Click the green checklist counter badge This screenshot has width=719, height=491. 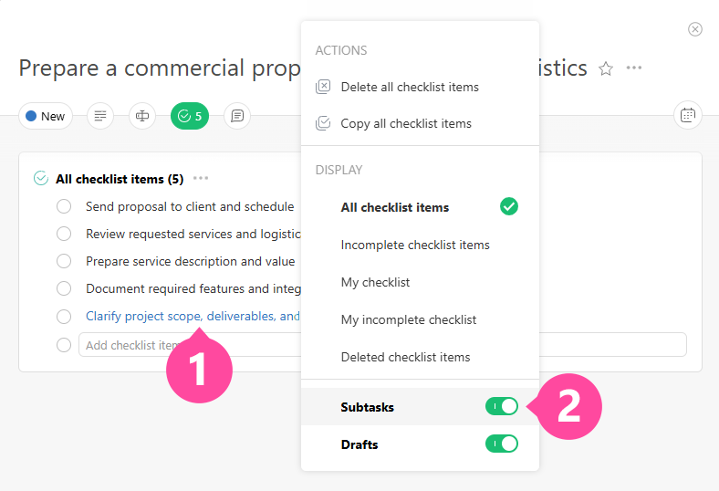click(x=190, y=116)
